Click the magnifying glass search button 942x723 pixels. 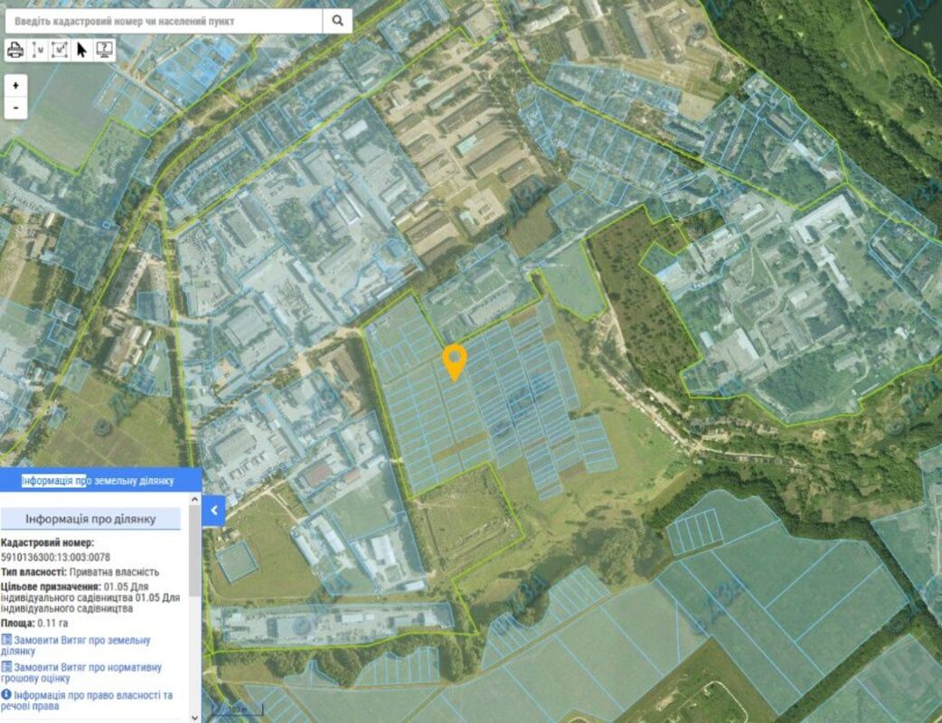pyautogui.click(x=337, y=21)
